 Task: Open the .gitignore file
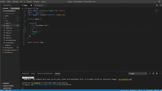pyautogui.click(x=8, y=45)
